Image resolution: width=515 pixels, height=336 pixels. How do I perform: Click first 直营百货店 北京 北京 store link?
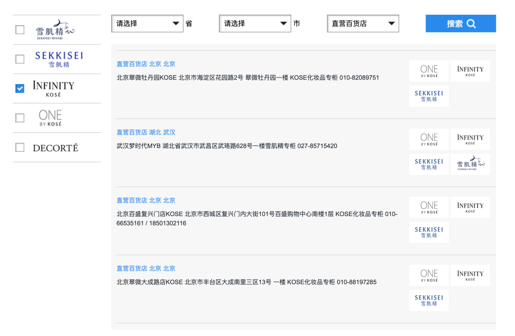pyautogui.click(x=146, y=64)
